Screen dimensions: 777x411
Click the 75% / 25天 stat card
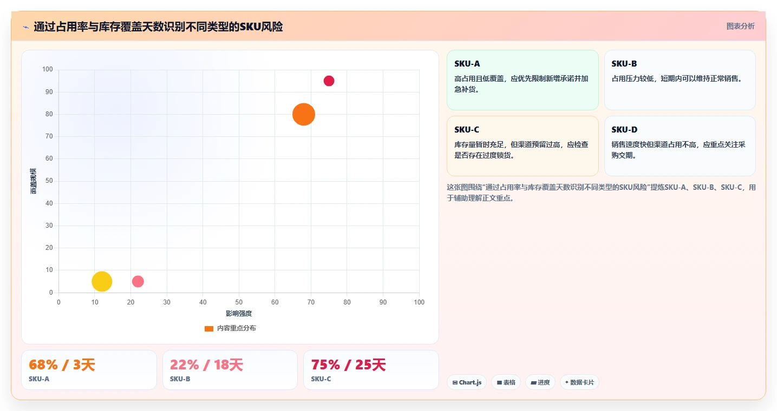(x=371, y=370)
